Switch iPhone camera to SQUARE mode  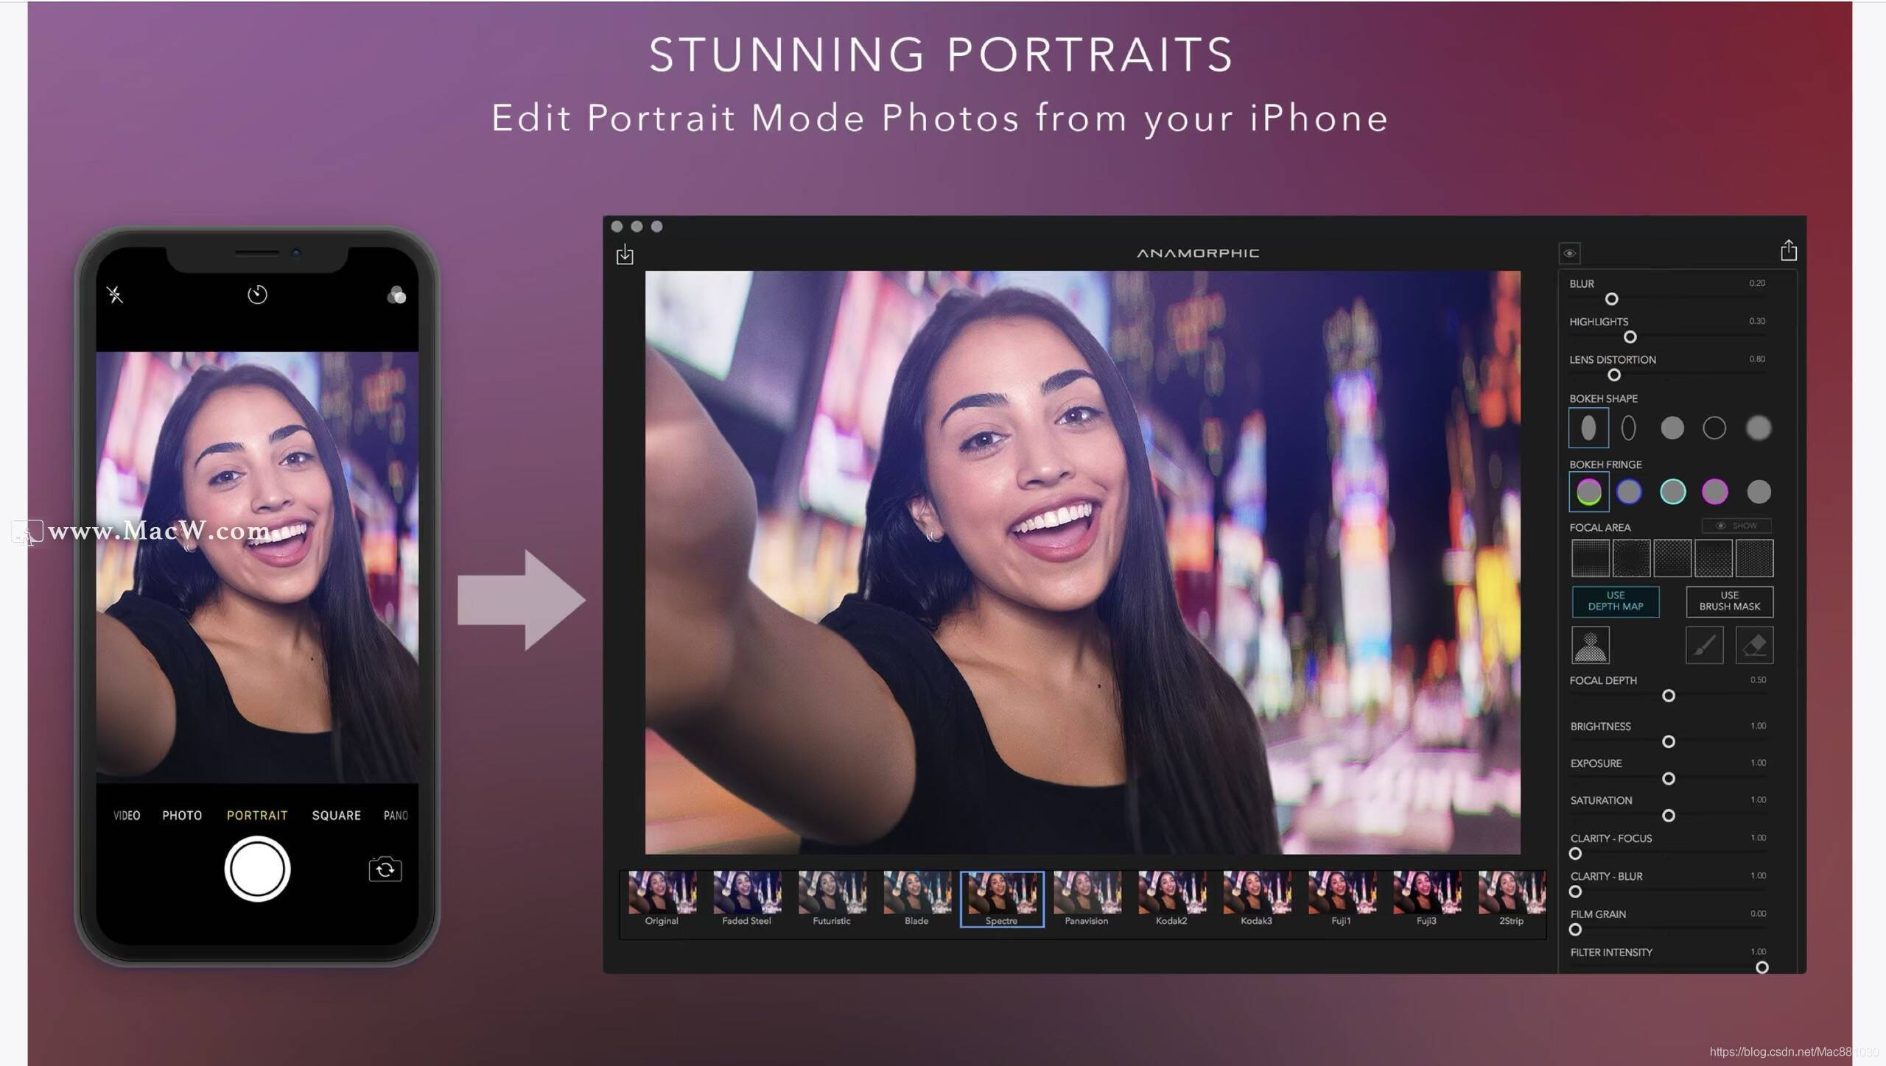coord(337,816)
